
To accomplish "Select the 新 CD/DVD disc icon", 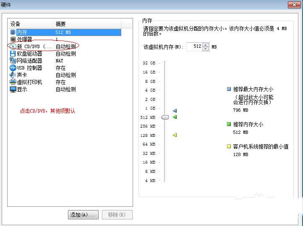I will coord(13,46).
